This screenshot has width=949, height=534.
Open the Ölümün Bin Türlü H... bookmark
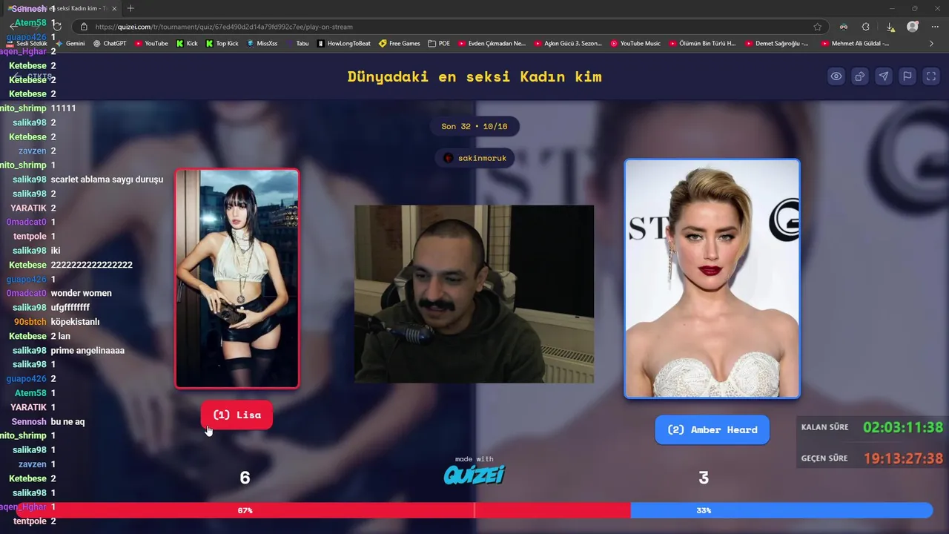[703, 44]
